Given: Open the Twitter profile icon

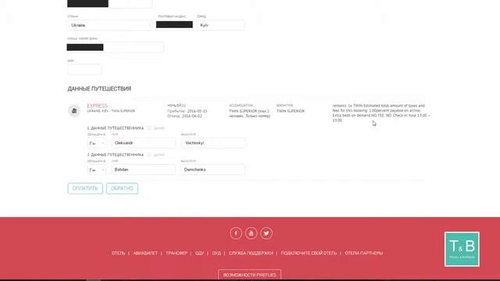Looking at the screenshot, I should [266, 233].
